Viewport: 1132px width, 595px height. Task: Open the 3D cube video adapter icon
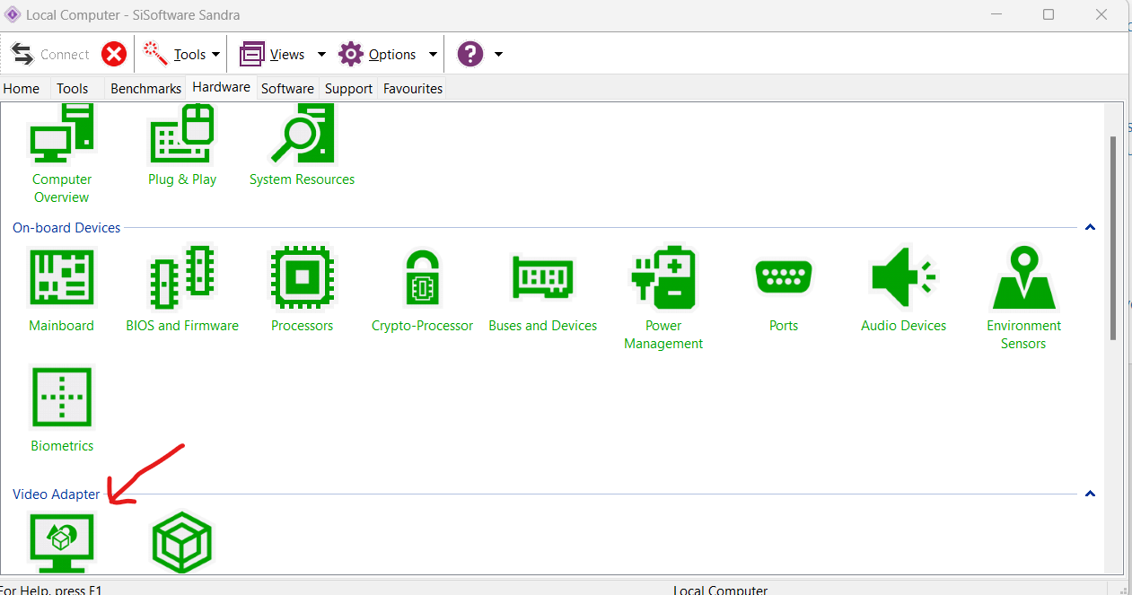pyautogui.click(x=182, y=543)
